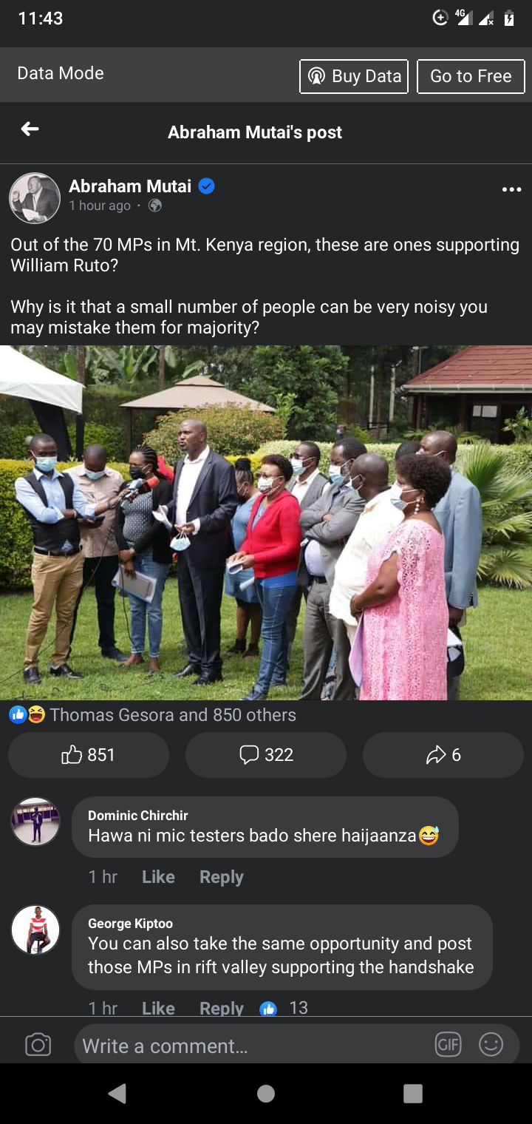Open the emoji smiley picker

491,1045
